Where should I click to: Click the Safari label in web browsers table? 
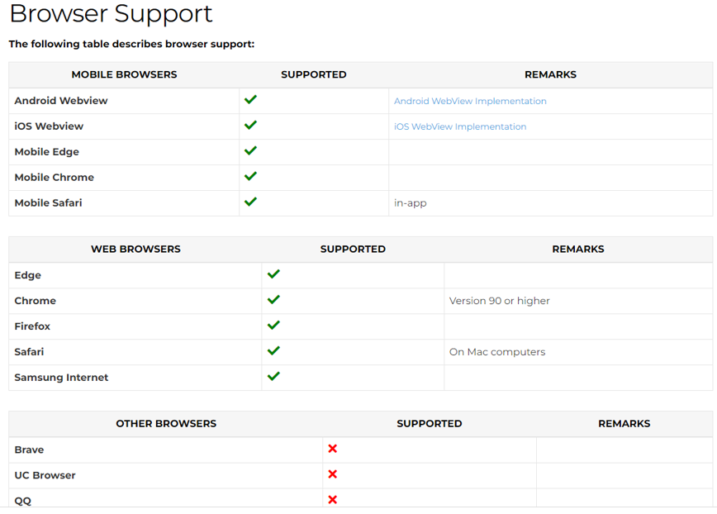click(x=29, y=352)
